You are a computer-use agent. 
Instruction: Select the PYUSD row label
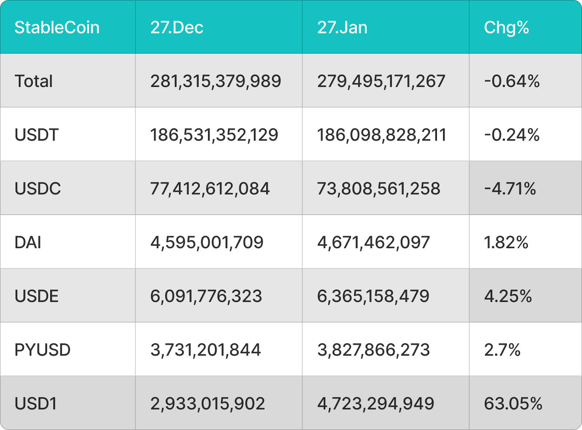tap(42, 350)
